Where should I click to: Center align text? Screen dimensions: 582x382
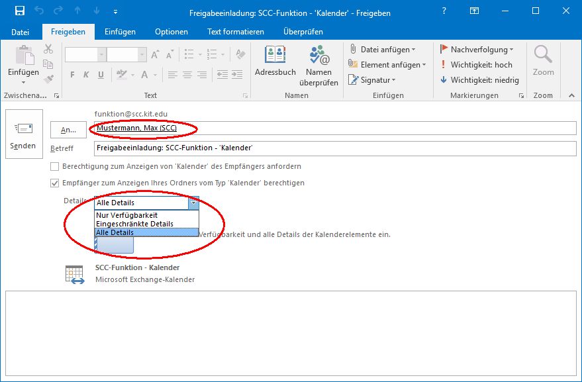pyautogui.click(x=187, y=75)
